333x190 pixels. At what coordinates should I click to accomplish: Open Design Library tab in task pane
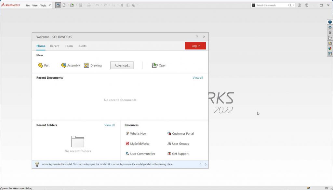click(x=330, y=33)
